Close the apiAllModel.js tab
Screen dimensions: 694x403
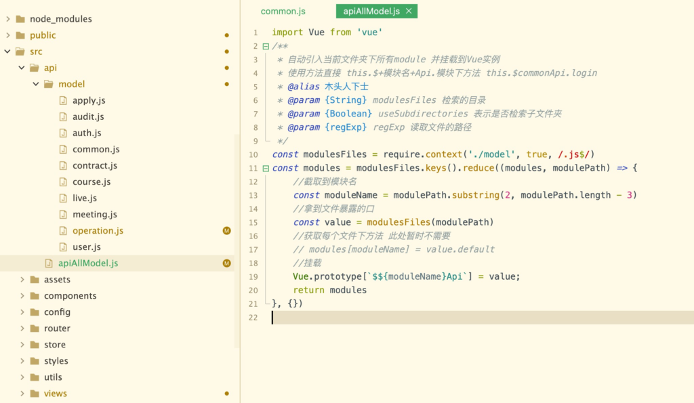tap(409, 11)
